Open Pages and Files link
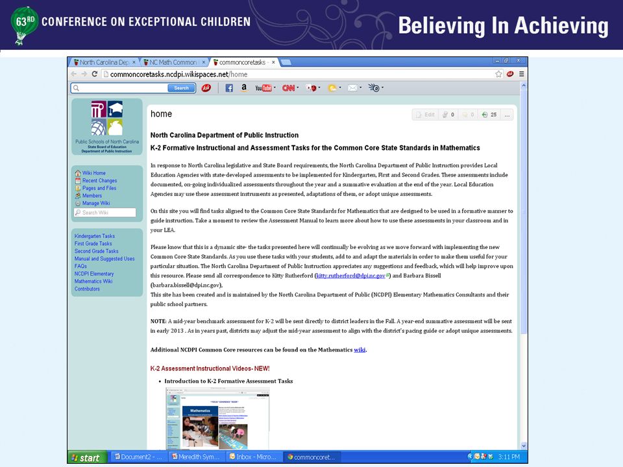This screenshot has width=623, height=467. (99, 188)
